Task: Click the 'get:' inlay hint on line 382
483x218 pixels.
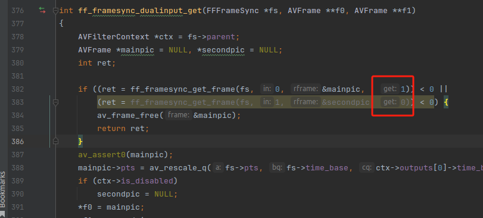Action: pyautogui.click(x=389, y=89)
